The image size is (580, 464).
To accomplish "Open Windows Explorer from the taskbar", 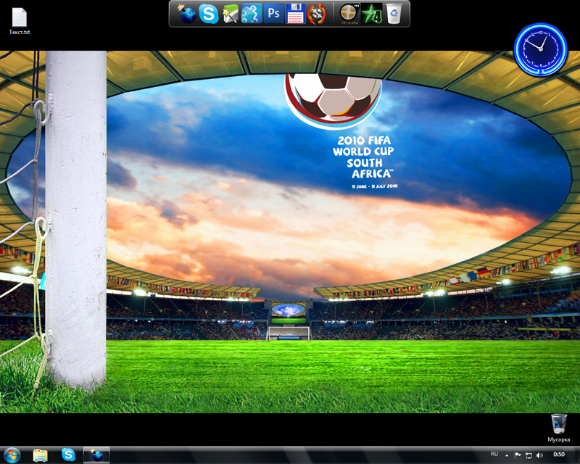I will coord(41,455).
